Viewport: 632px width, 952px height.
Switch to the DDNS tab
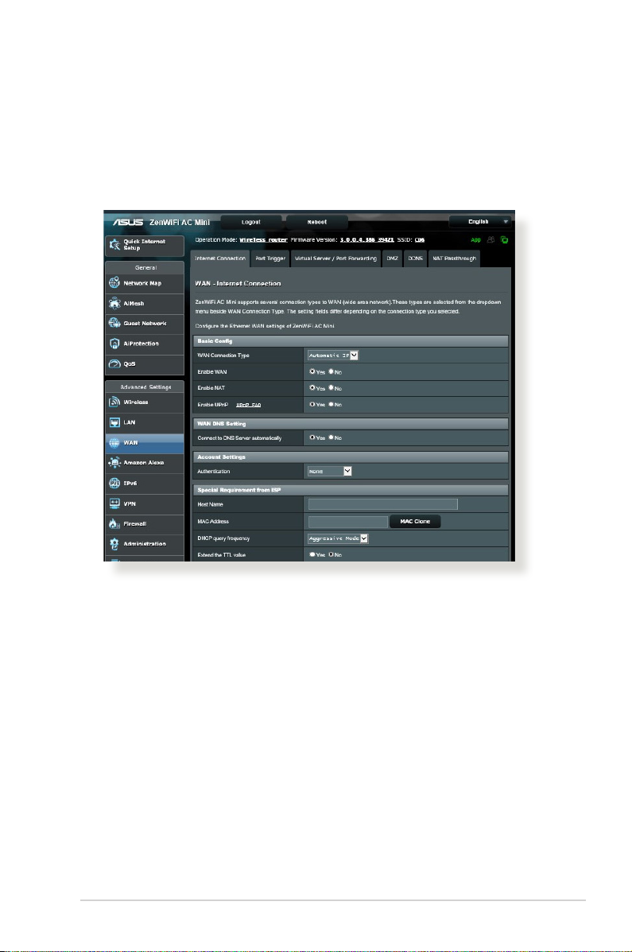pos(415,258)
